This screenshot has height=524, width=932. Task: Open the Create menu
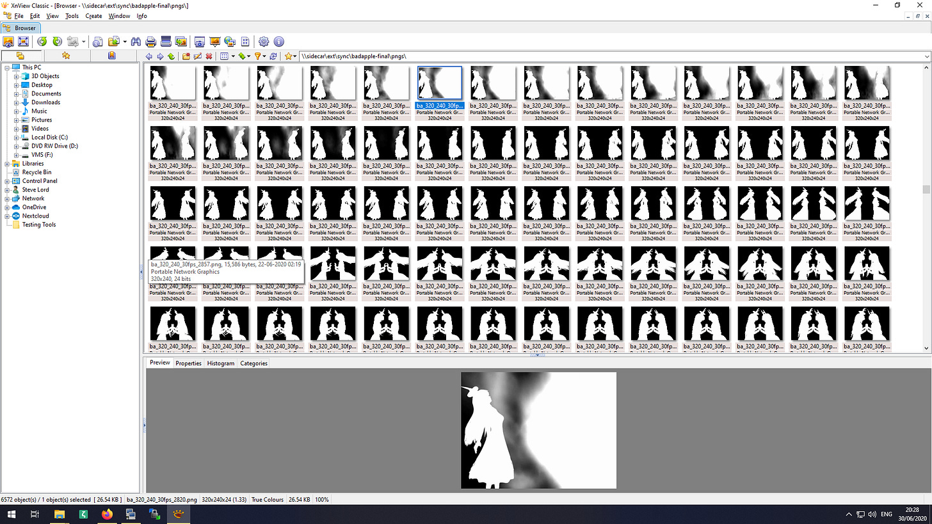coord(93,16)
